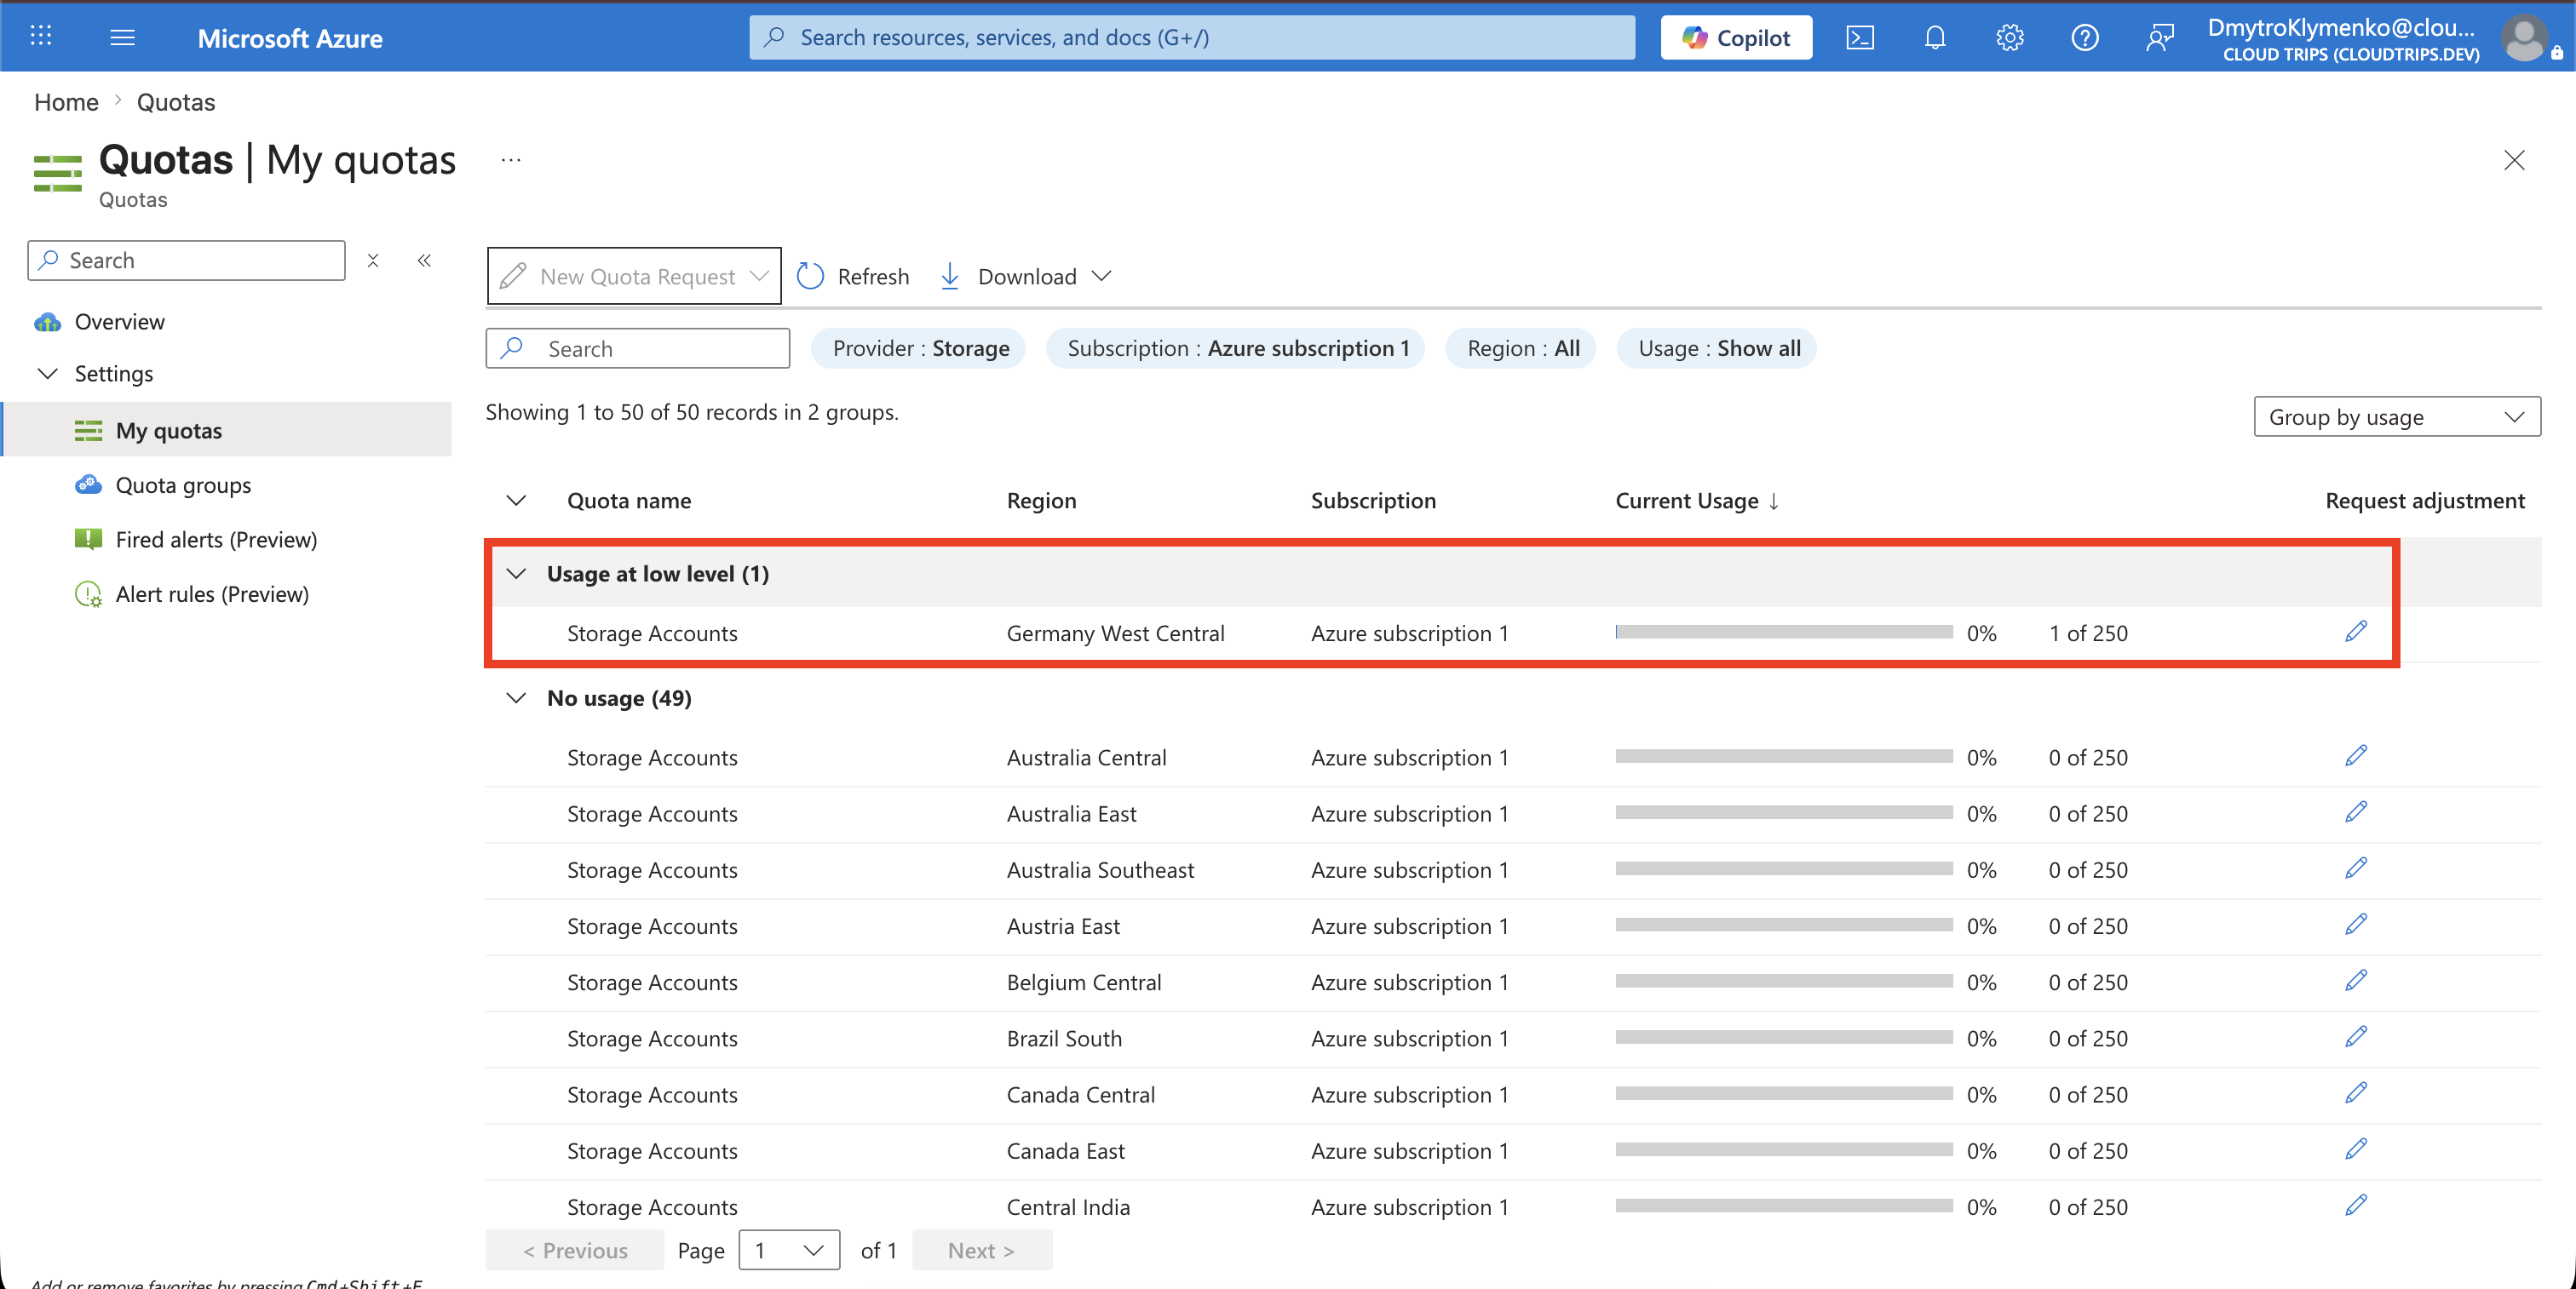
Task: Open the New Quota Request dropdown
Action: click(634, 276)
